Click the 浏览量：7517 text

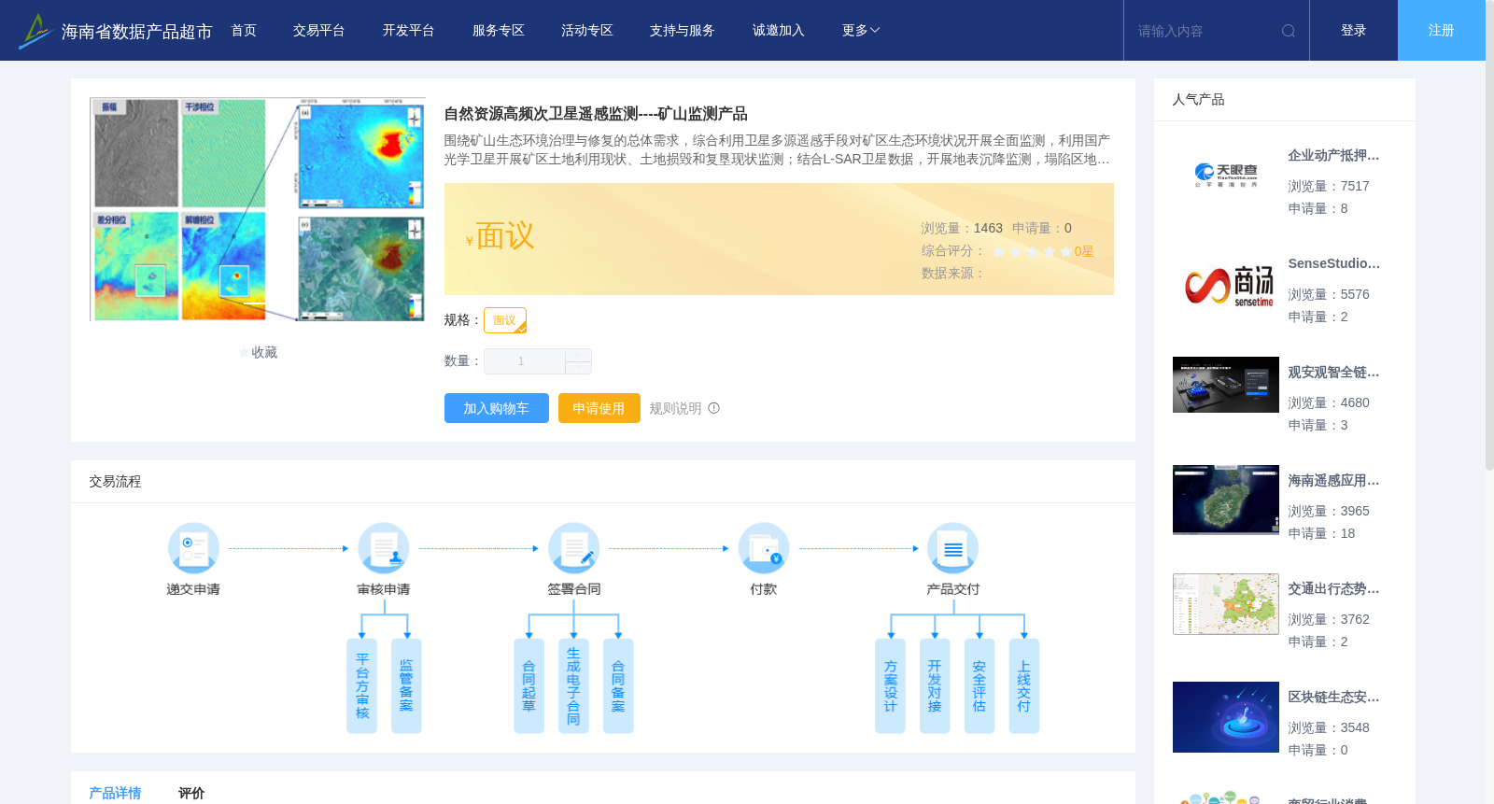pos(1329,186)
